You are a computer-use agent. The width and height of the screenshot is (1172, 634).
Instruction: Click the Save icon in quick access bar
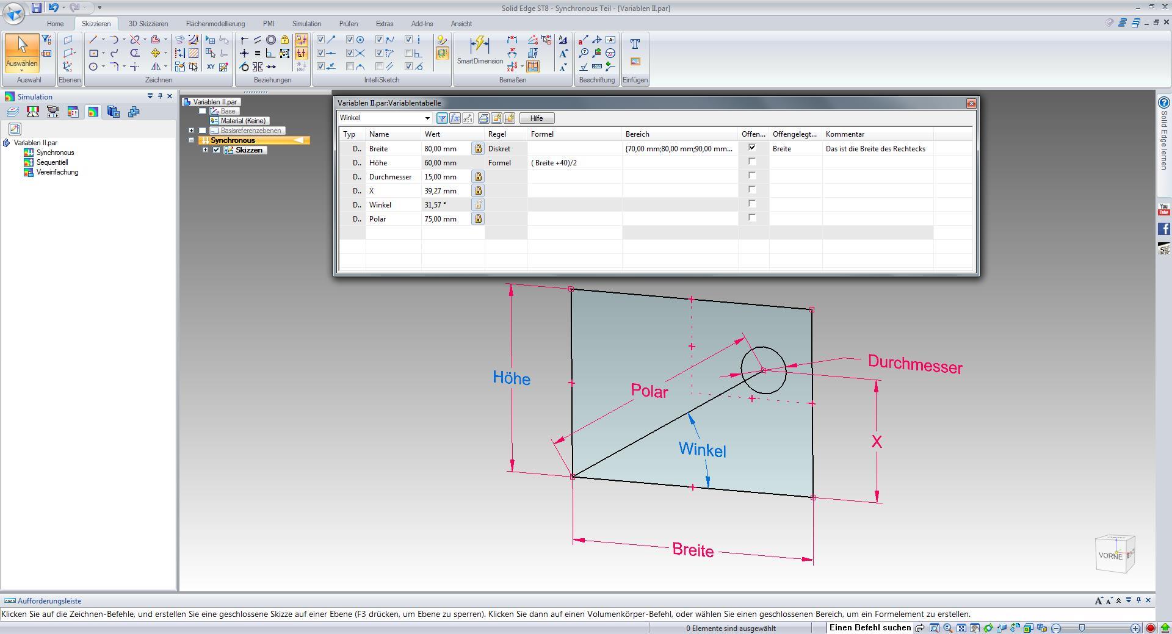(37, 7)
